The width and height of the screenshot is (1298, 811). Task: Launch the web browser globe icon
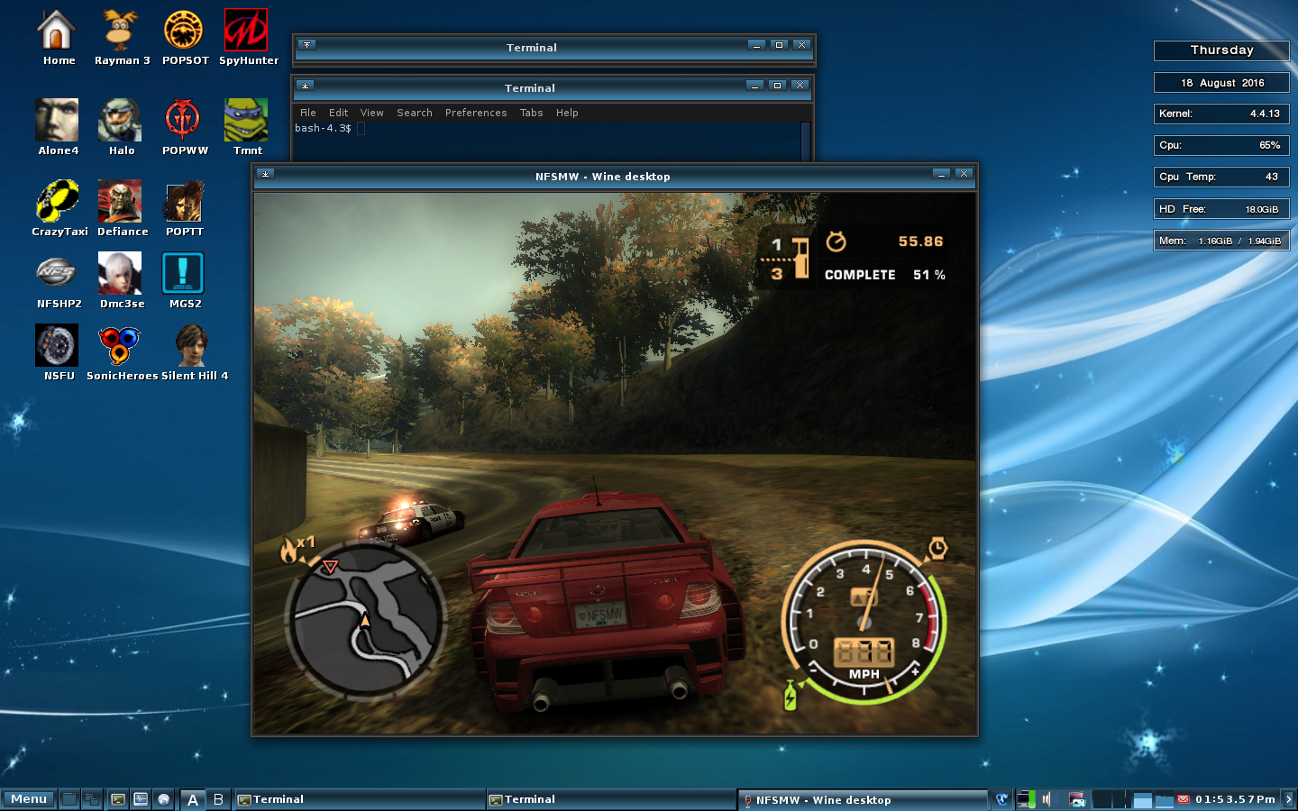163,799
